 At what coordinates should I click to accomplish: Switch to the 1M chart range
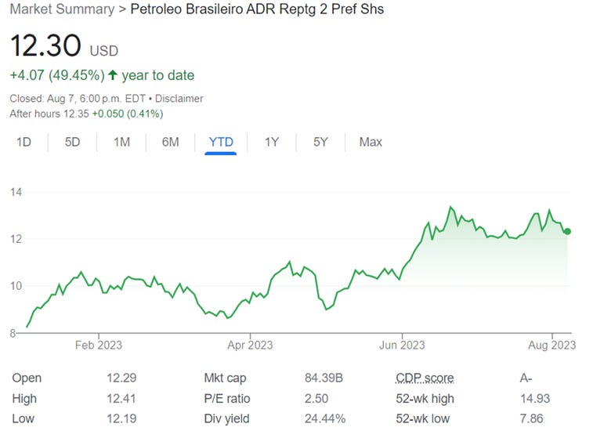click(x=121, y=142)
